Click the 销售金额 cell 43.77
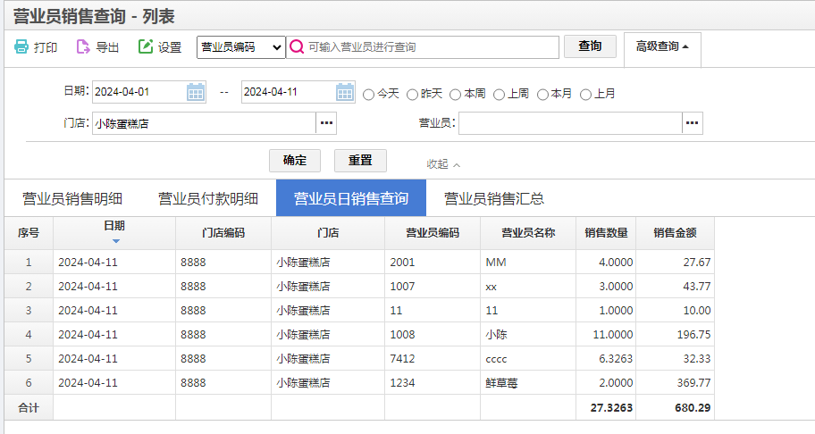The image size is (815, 434). pos(676,287)
